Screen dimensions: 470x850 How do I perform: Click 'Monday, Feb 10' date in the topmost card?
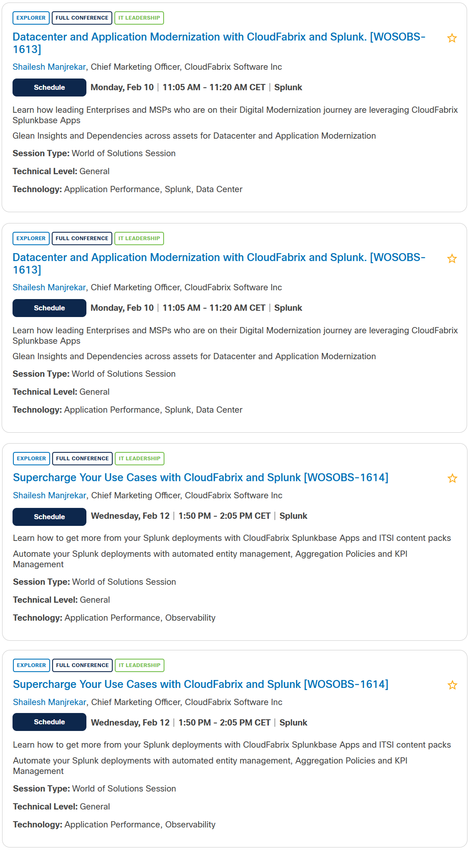(122, 87)
